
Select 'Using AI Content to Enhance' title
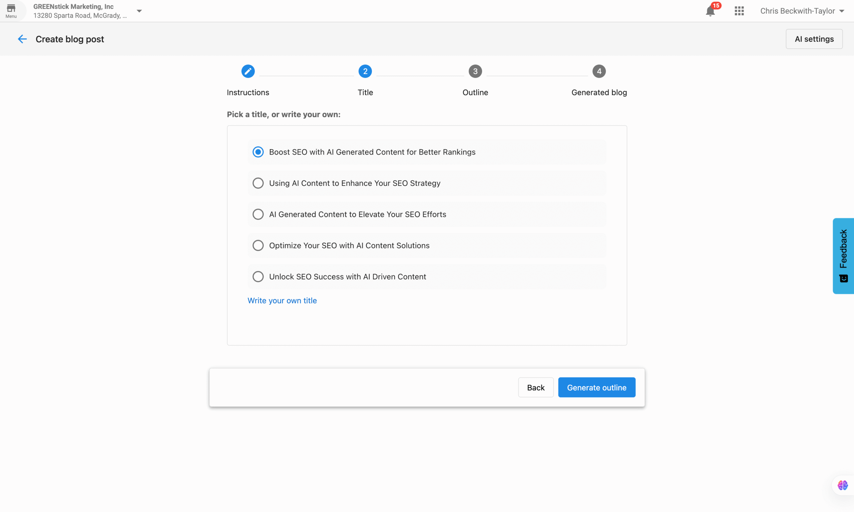[258, 183]
